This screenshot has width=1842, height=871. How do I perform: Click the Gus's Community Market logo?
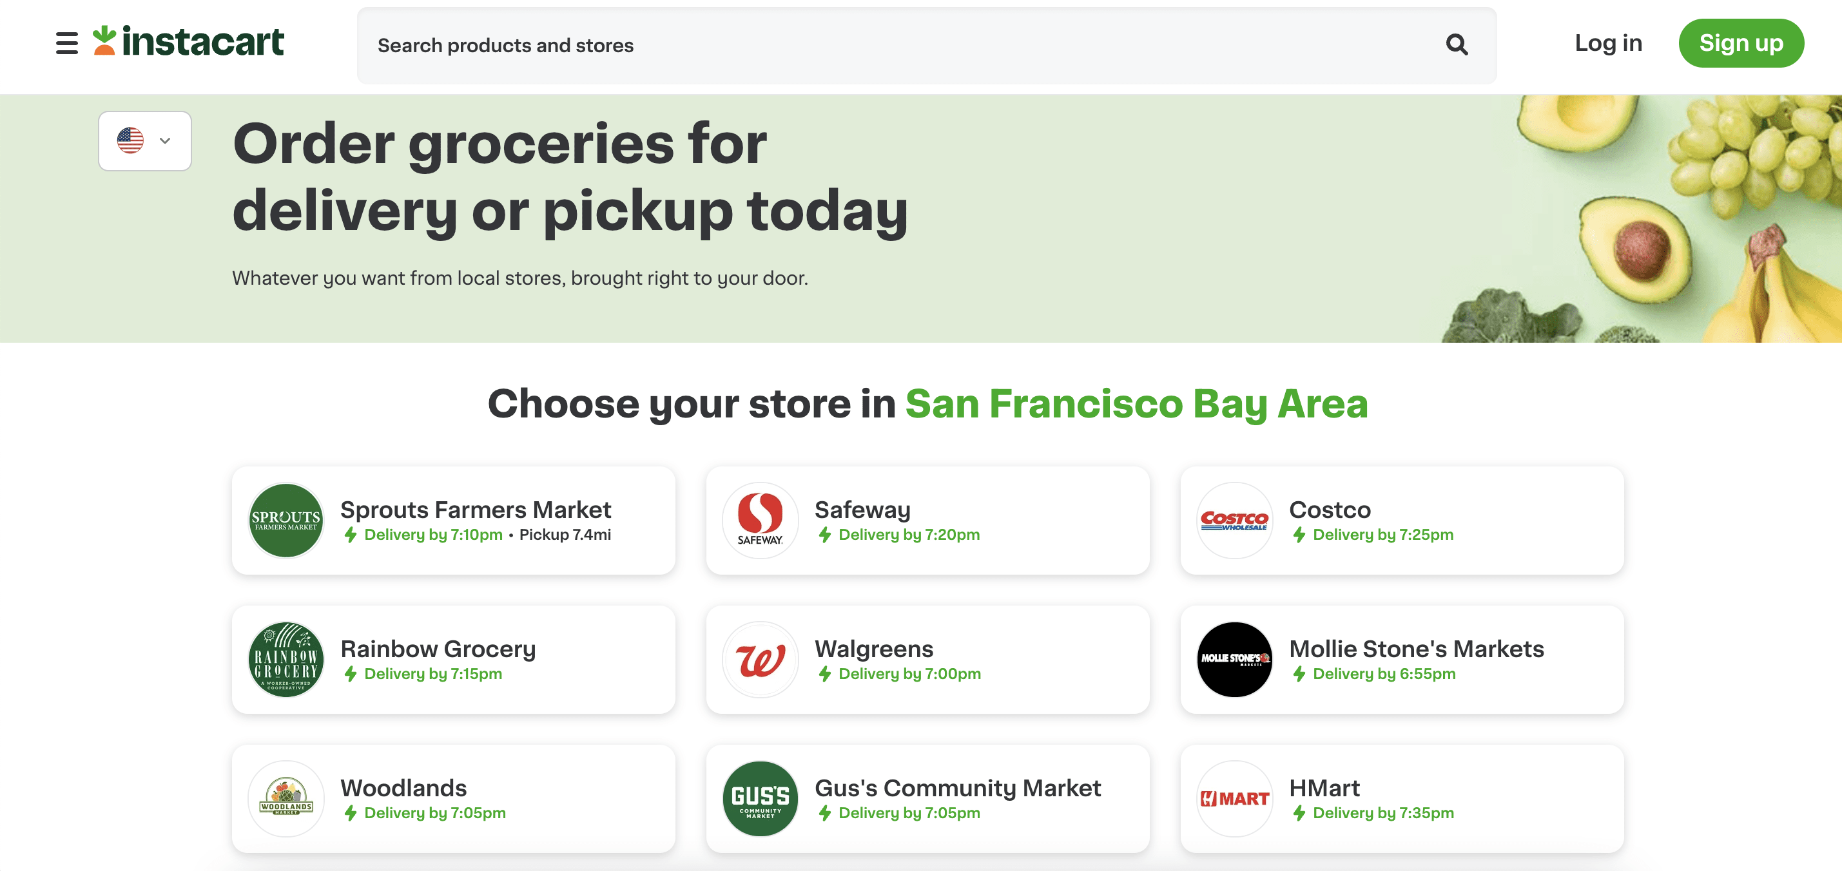coord(759,799)
